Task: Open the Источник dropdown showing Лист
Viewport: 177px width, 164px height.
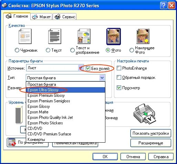Action: click(x=55, y=68)
